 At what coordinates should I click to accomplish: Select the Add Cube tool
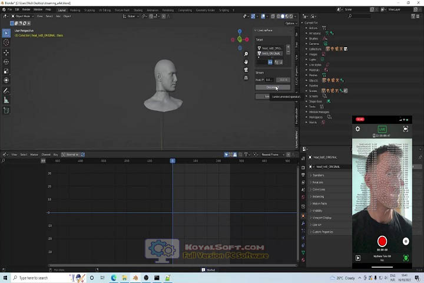pyautogui.click(x=6, y=110)
